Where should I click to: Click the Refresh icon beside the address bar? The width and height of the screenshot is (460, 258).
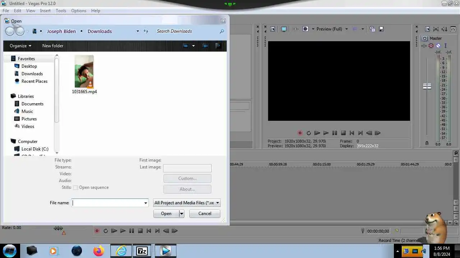click(x=146, y=31)
